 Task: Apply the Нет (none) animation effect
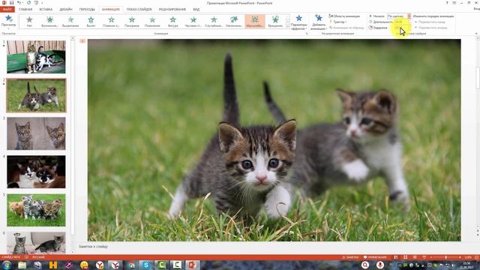click(x=29, y=22)
